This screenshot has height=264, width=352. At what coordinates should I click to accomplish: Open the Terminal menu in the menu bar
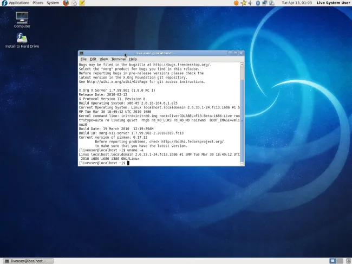coord(118,59)
